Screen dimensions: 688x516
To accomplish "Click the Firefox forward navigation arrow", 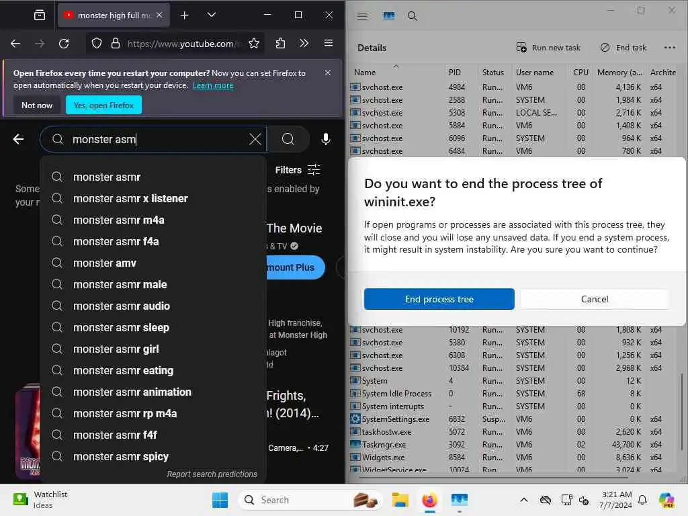I will pos(40,44).
